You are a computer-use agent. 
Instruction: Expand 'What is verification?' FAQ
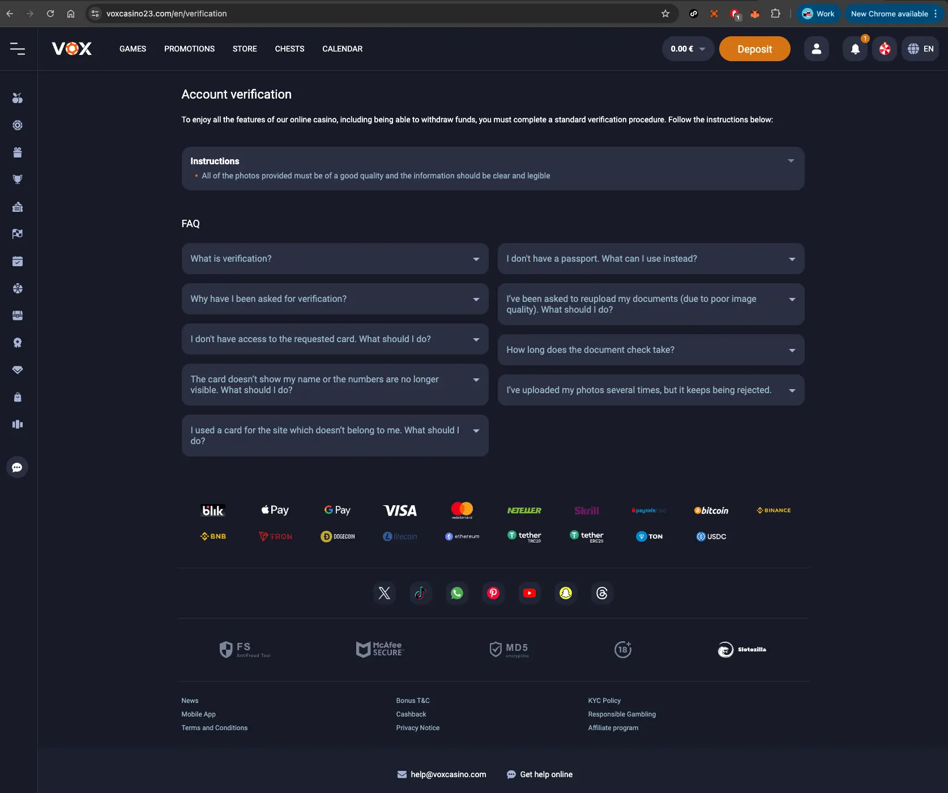[x=335, y=259]
